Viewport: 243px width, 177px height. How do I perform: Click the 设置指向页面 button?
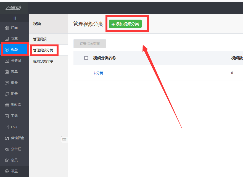[x=90, y=44]
